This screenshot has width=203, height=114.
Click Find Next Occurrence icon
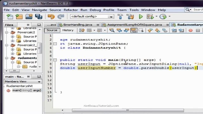tap(127, 30)
